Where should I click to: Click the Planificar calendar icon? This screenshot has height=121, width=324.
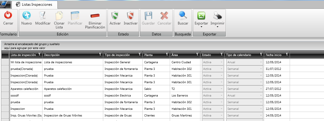click(75, 15)
